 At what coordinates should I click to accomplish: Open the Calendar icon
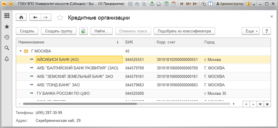[x=174, y=4]
